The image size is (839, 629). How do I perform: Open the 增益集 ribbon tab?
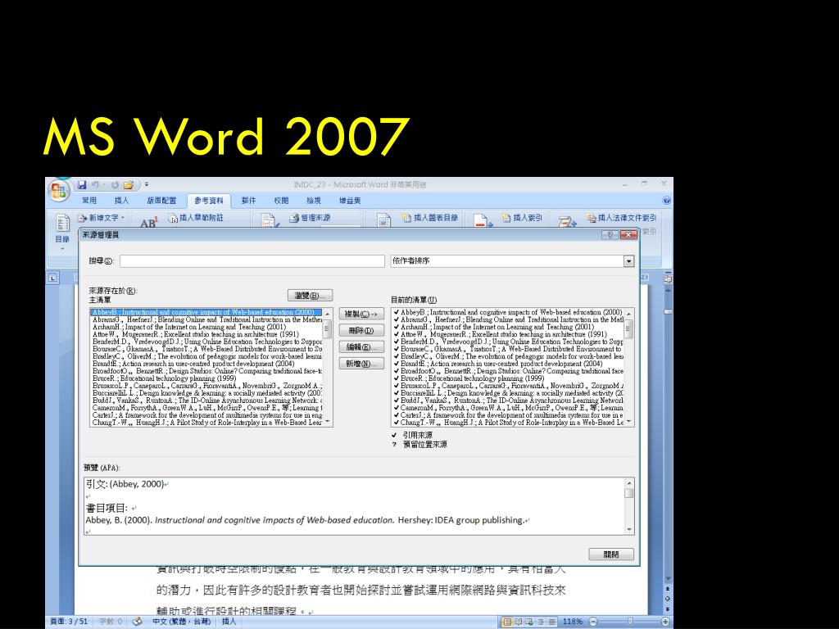tap(350, 201)
